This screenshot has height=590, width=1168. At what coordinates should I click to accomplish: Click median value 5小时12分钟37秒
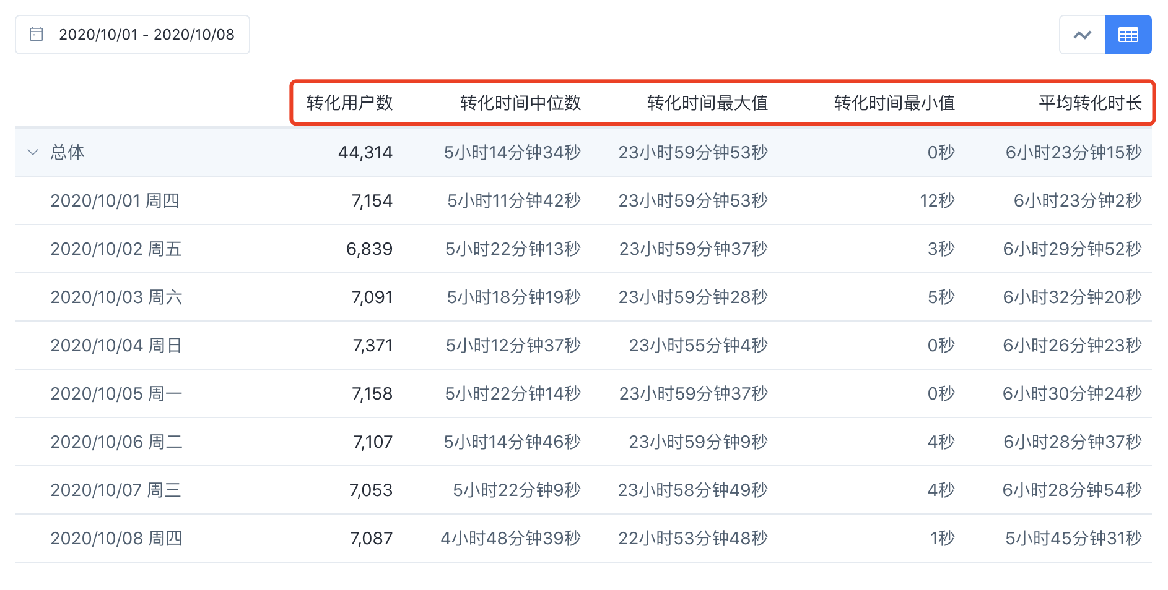513,345
